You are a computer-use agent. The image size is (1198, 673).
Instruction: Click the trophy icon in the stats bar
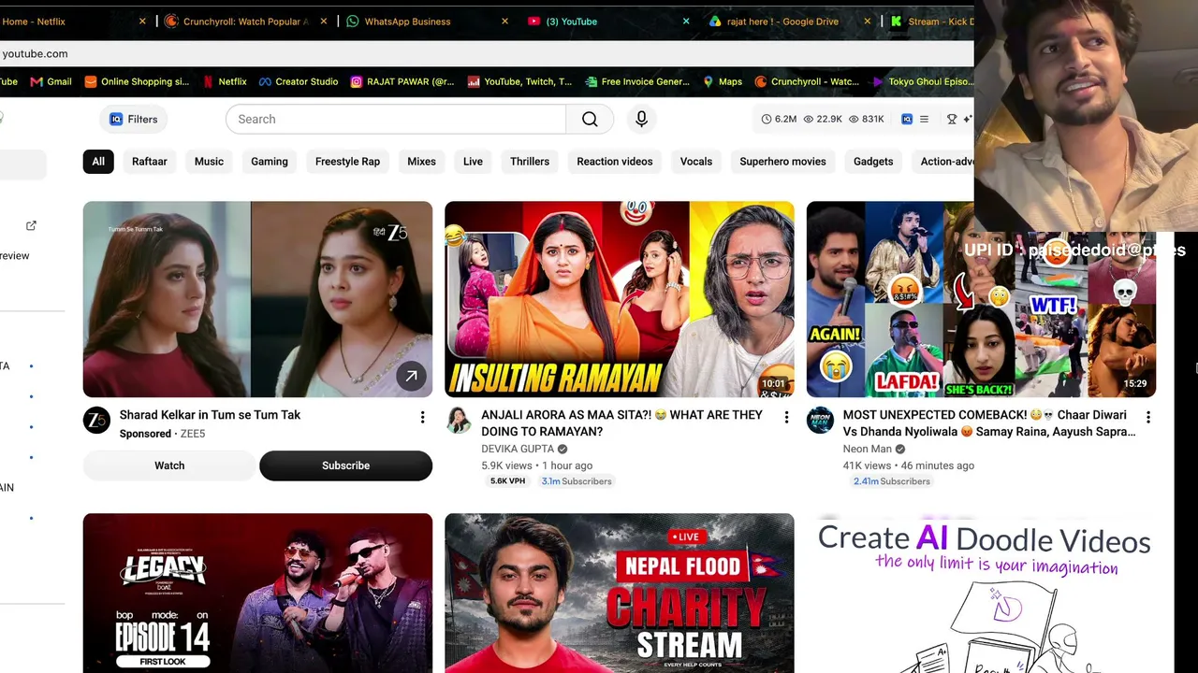click(952, 119)
